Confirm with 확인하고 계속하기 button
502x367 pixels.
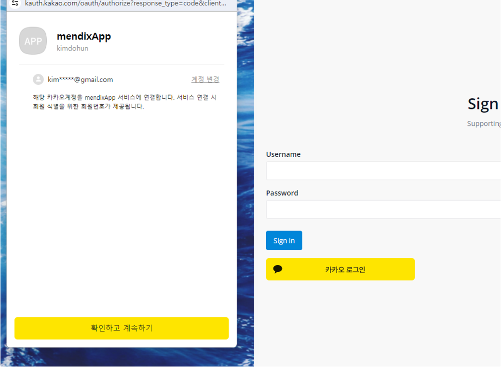[x=122, y=328]
